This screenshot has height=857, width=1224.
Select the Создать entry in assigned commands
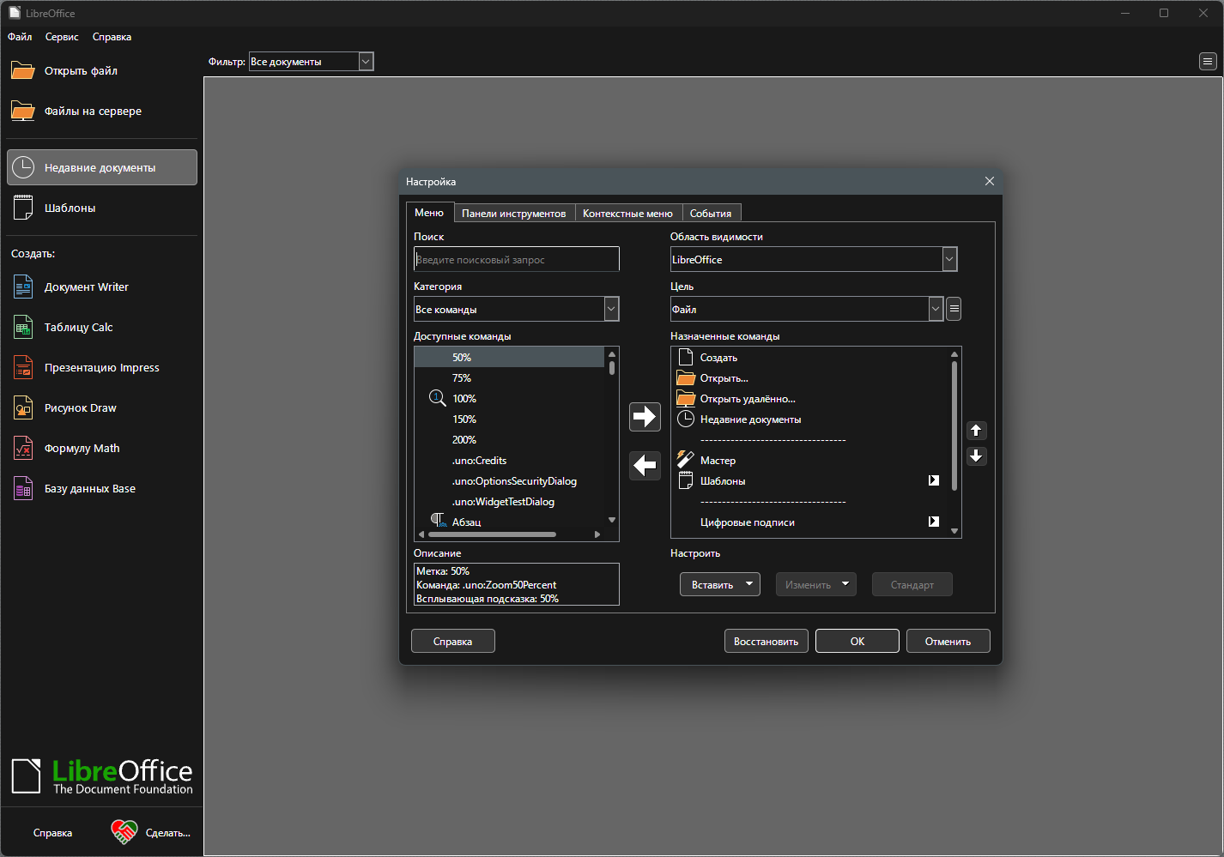point(811,358)
